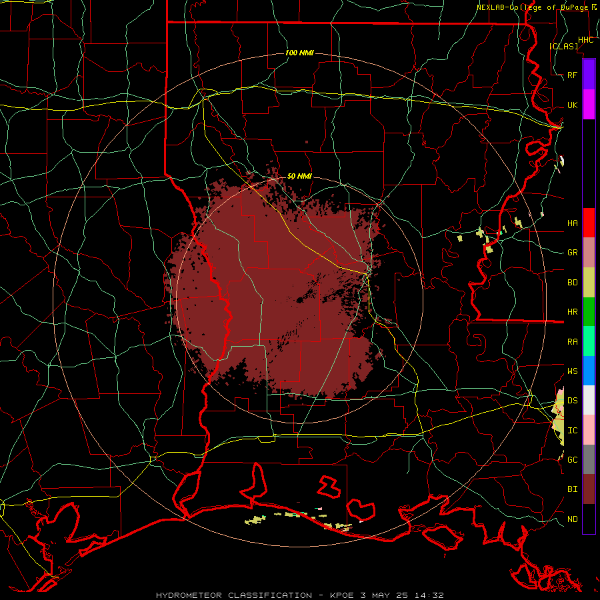
Task: Click the HR legend label
Action: point(573,312)
